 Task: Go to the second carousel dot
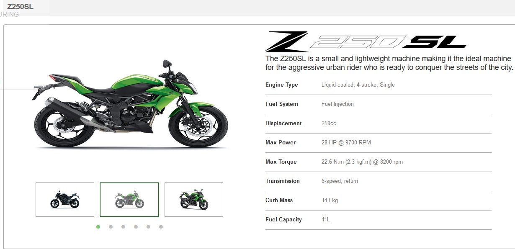tap(111, 227)
